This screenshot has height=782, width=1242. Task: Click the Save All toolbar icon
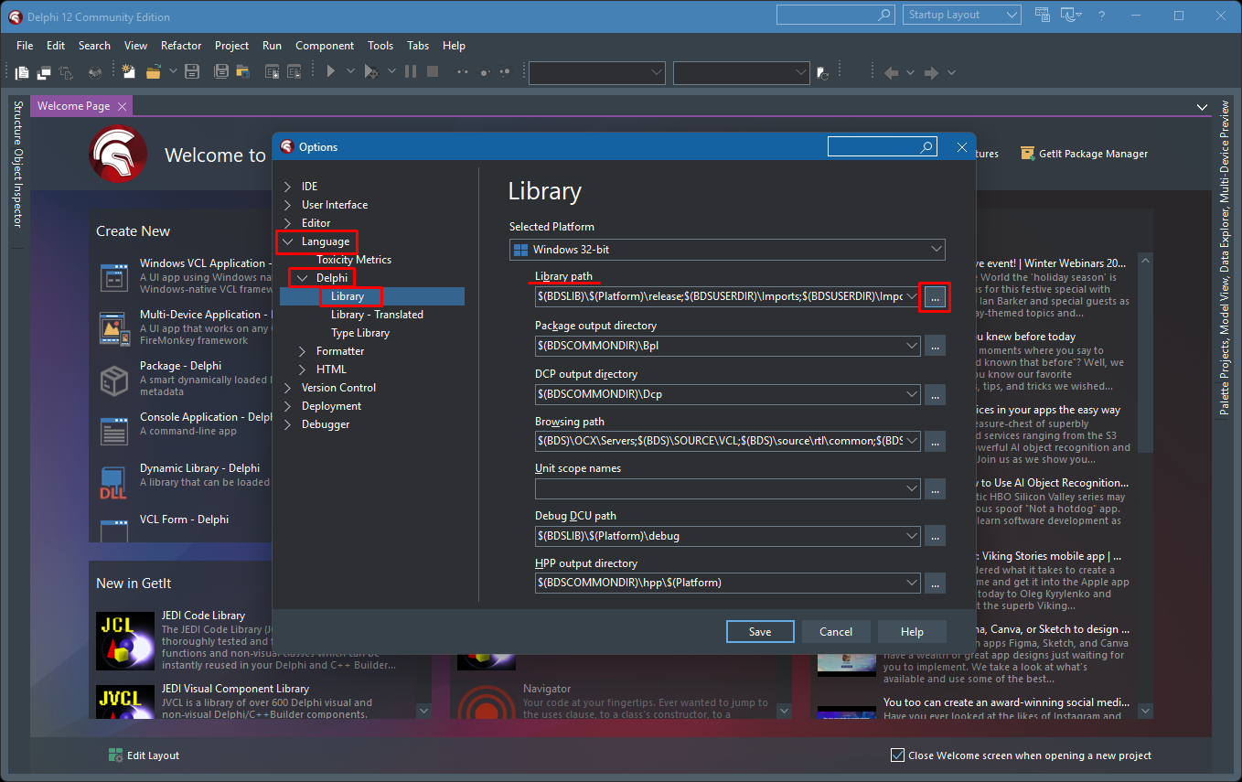tap(220, 71)
